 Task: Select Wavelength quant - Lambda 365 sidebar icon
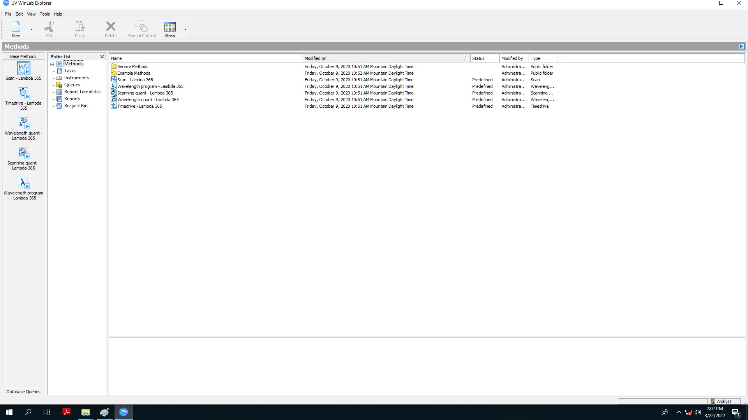point(23,123)
